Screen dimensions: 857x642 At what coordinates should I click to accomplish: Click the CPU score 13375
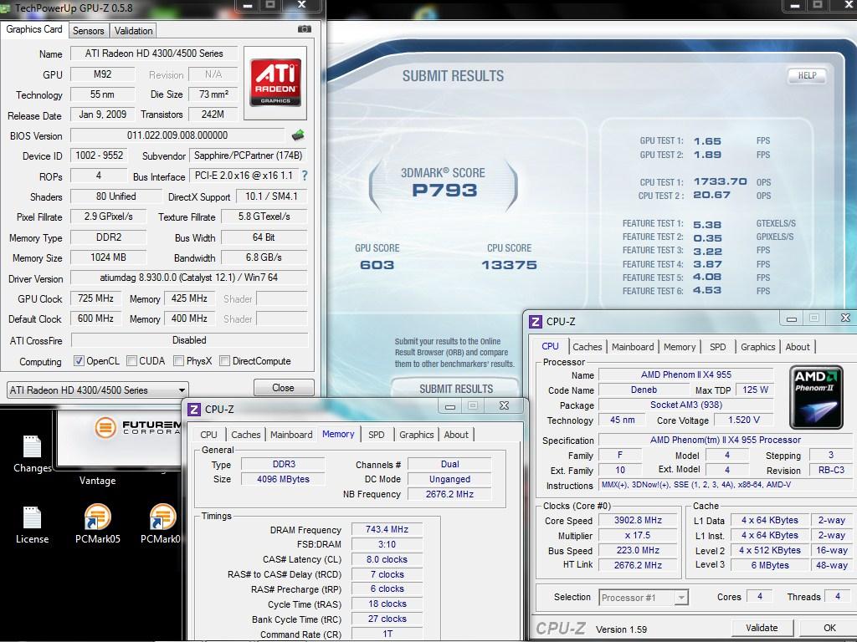coord(509,265)
